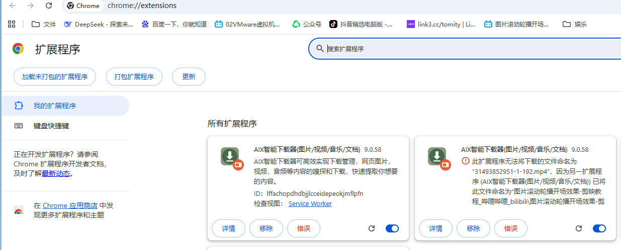Disable the second AIX智能下载器 extension toggle
Viewport: 621px width, 250px height.
point(599,228)
